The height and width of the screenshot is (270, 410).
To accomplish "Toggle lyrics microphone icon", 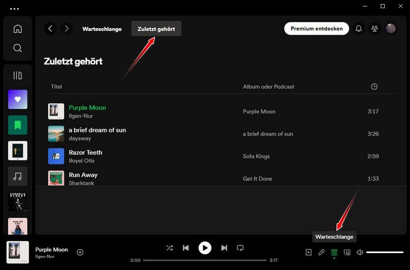I will pyautogui.click(x=322, y=252).
